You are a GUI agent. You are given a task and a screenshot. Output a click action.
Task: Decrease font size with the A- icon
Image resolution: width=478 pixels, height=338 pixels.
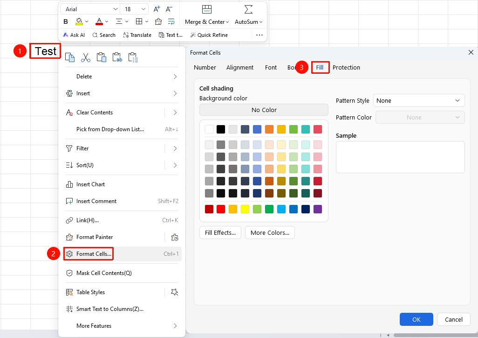click(x=169, y=9)
